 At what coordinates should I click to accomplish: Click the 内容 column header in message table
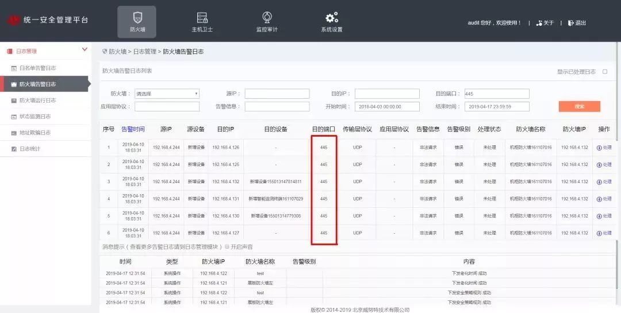[469, 261]
